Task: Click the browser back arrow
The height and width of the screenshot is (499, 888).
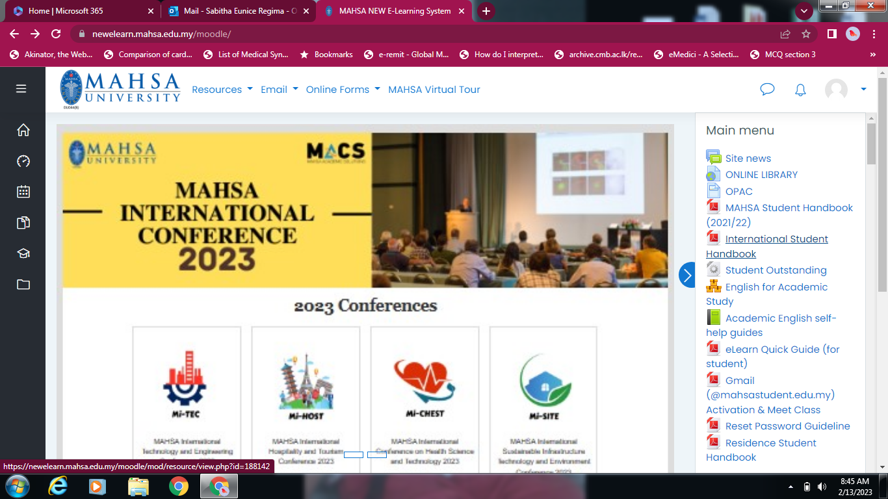Action: click(x=14, y=34)
